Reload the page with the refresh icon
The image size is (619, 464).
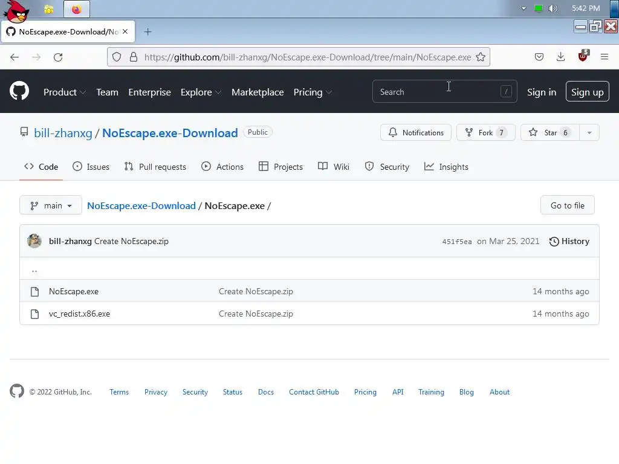(58, 57)
